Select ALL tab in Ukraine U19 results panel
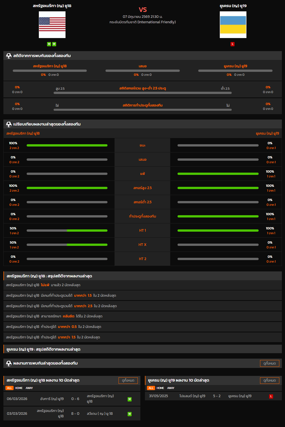Image resolution: width=285 pixels, height=427 pixels. (151, 388)
